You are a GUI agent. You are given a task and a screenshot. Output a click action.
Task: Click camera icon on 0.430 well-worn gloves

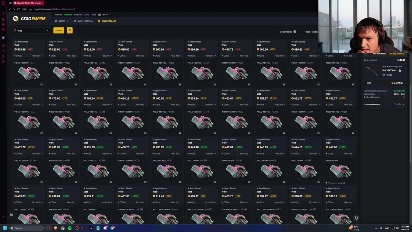click(249, 182)
